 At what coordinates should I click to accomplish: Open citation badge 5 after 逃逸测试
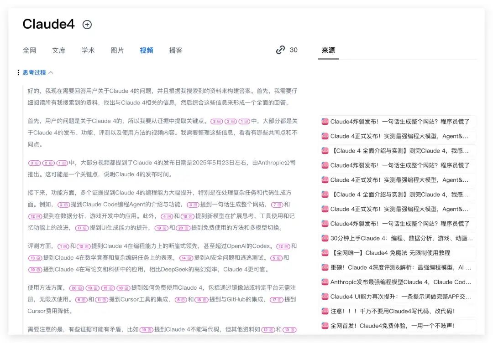point(276,258)
